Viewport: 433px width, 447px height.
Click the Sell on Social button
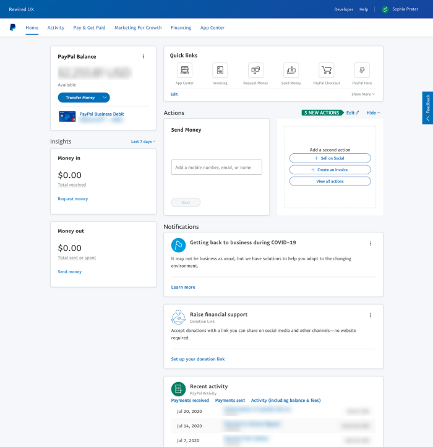(330, 158)
